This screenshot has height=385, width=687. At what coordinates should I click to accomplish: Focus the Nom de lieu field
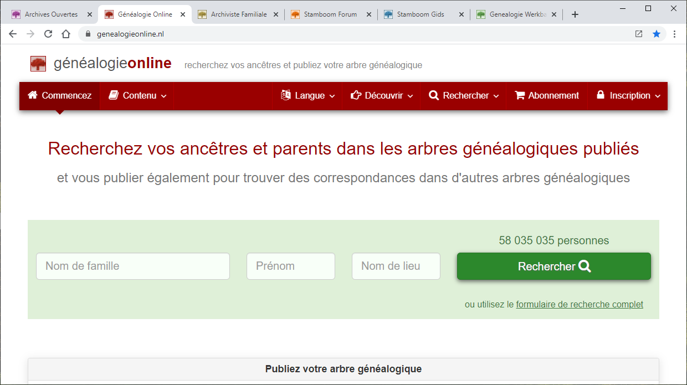pyautogui.click(x=396, y=266)
